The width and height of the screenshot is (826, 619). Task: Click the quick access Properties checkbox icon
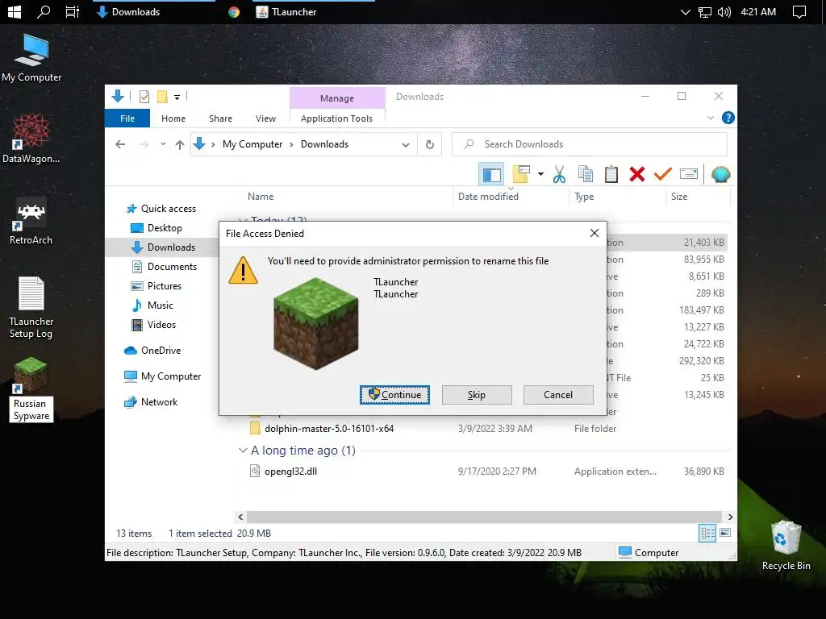[x=144, y=97]
